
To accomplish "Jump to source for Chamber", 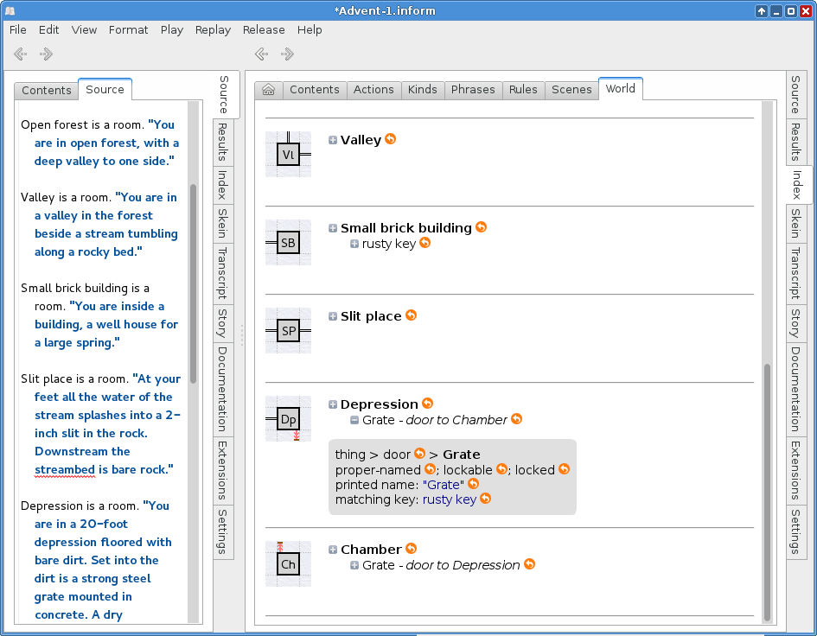I will pyautogui.click(x=412, y=549).
